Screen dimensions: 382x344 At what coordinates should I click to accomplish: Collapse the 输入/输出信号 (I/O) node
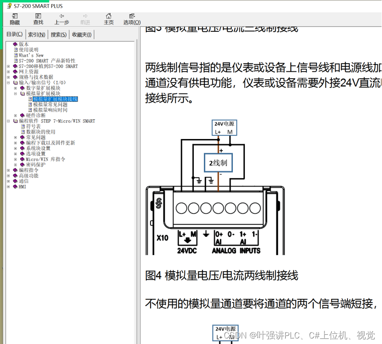(8, 82)
